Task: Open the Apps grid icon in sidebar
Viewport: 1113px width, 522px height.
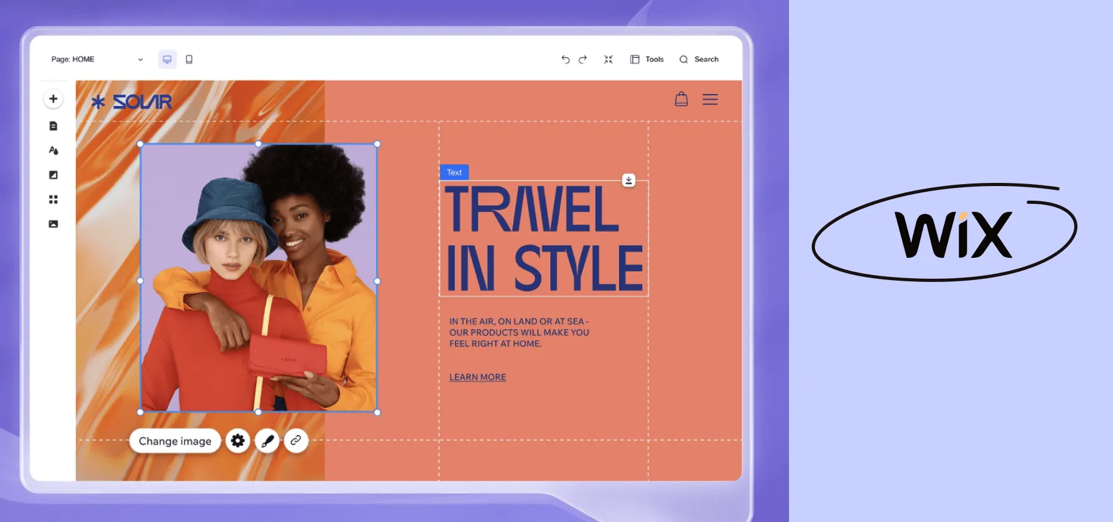Action: click(53, 199)
